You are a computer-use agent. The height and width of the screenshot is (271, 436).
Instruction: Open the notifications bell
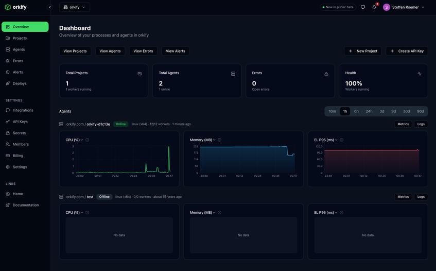pyautogui.click(x=374, y=7)
